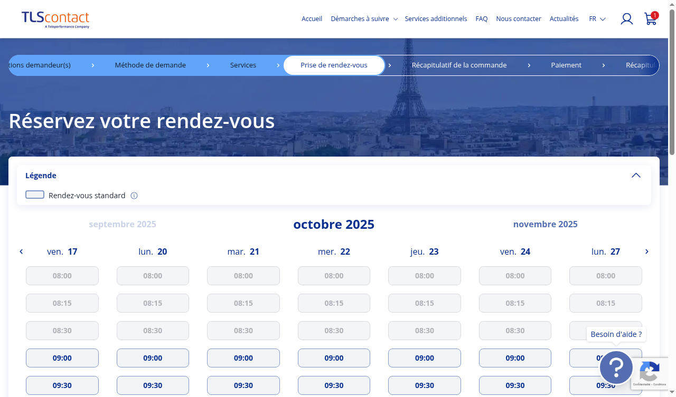676x397 pixels.
Task: Open the FAQ menu item
Action: click(x=482, y=19)
